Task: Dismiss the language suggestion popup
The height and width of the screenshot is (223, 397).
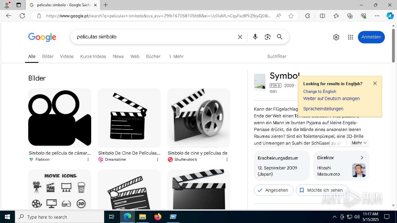Action: pyautogui.click(x=375, y=83)
